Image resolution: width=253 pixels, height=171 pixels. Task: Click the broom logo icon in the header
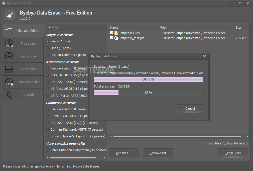10,15
